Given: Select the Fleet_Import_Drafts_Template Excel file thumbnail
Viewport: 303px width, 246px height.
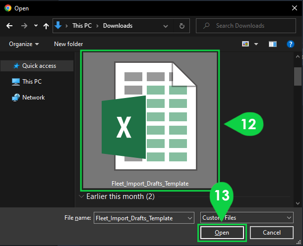Looking at the screenshot, I should (x=150, y=120).
